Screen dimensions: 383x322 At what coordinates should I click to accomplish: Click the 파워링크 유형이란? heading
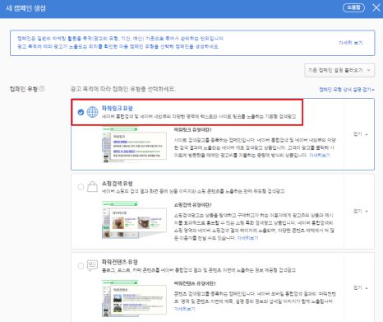click(193, 129)
